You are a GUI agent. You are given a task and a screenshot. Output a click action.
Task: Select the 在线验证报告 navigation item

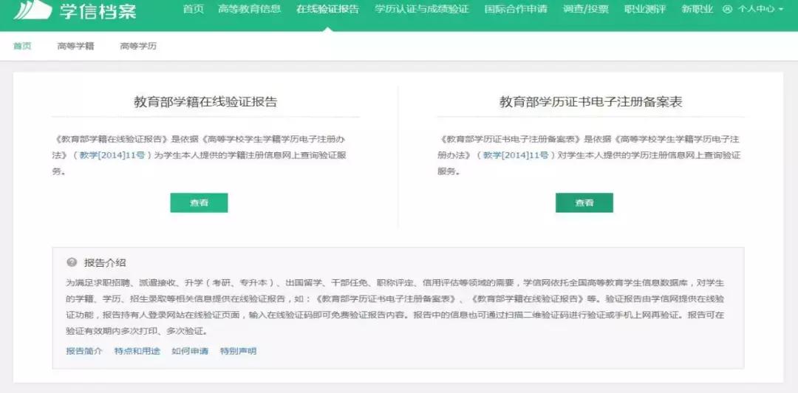click(x=328, y=9)
